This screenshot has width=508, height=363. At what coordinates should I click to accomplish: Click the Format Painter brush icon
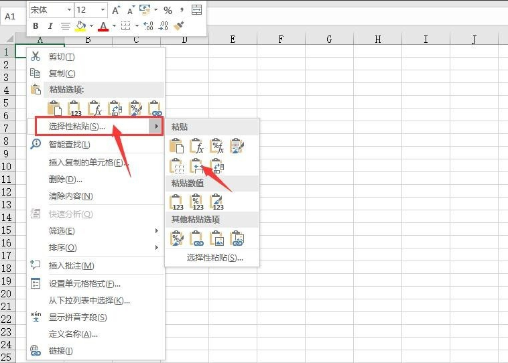[x=178, y=26]
